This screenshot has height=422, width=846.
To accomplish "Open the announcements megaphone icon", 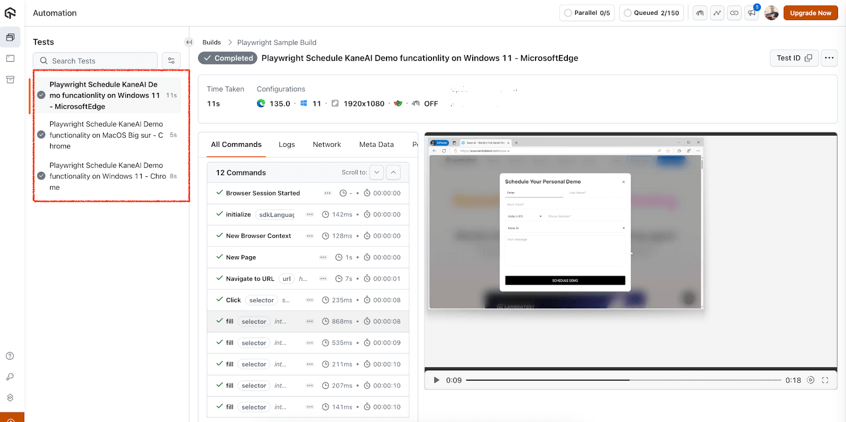I will click(751, 13).
